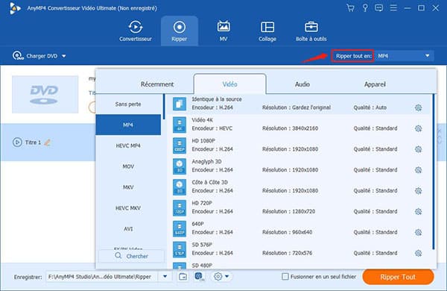Choose Anaglyph 3D preset
This screenshot has height=291, width=447.
pyautogui.click(x=298, y=166)
